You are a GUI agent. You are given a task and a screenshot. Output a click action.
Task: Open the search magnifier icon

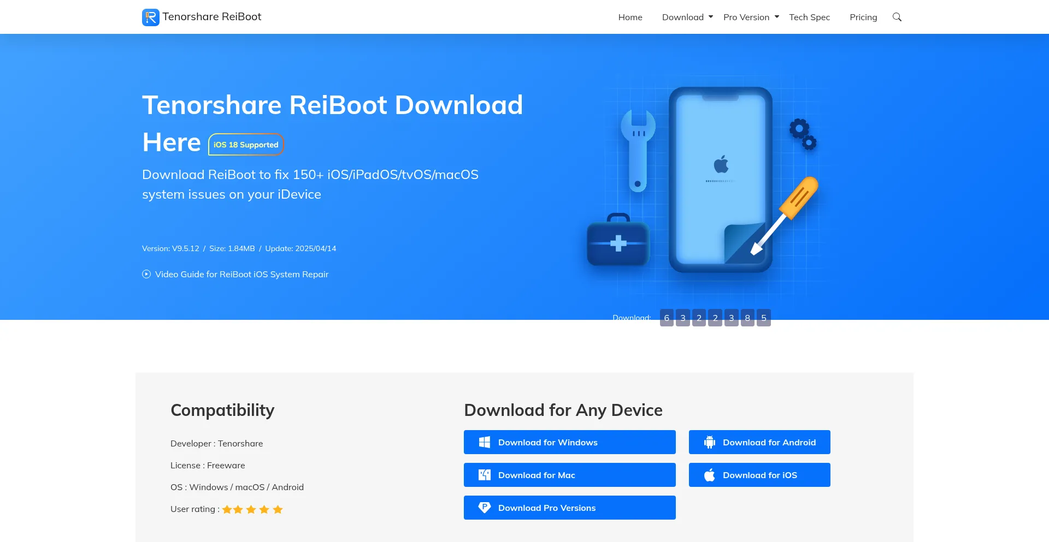click(897, 17)
